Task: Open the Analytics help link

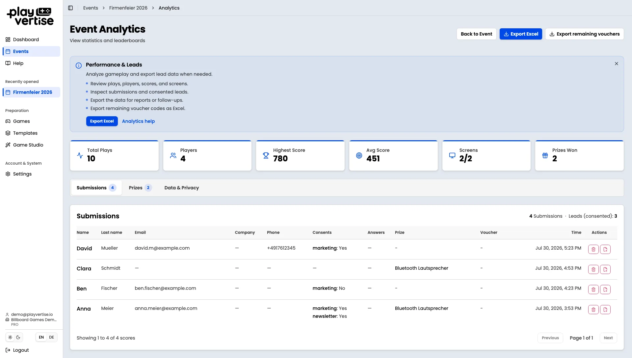Action: (x=138, y=121)
